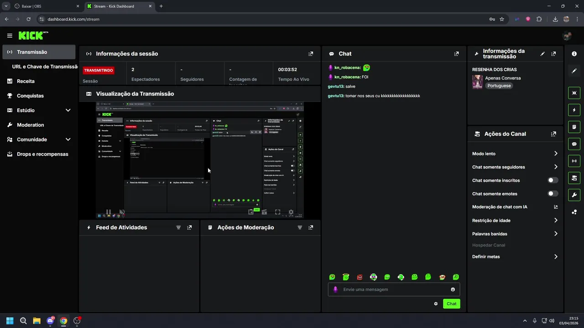Click the pencil icon in right rail

[574, 71]
